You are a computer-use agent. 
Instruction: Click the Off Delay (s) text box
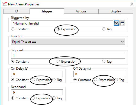click(x=99, y=74)
